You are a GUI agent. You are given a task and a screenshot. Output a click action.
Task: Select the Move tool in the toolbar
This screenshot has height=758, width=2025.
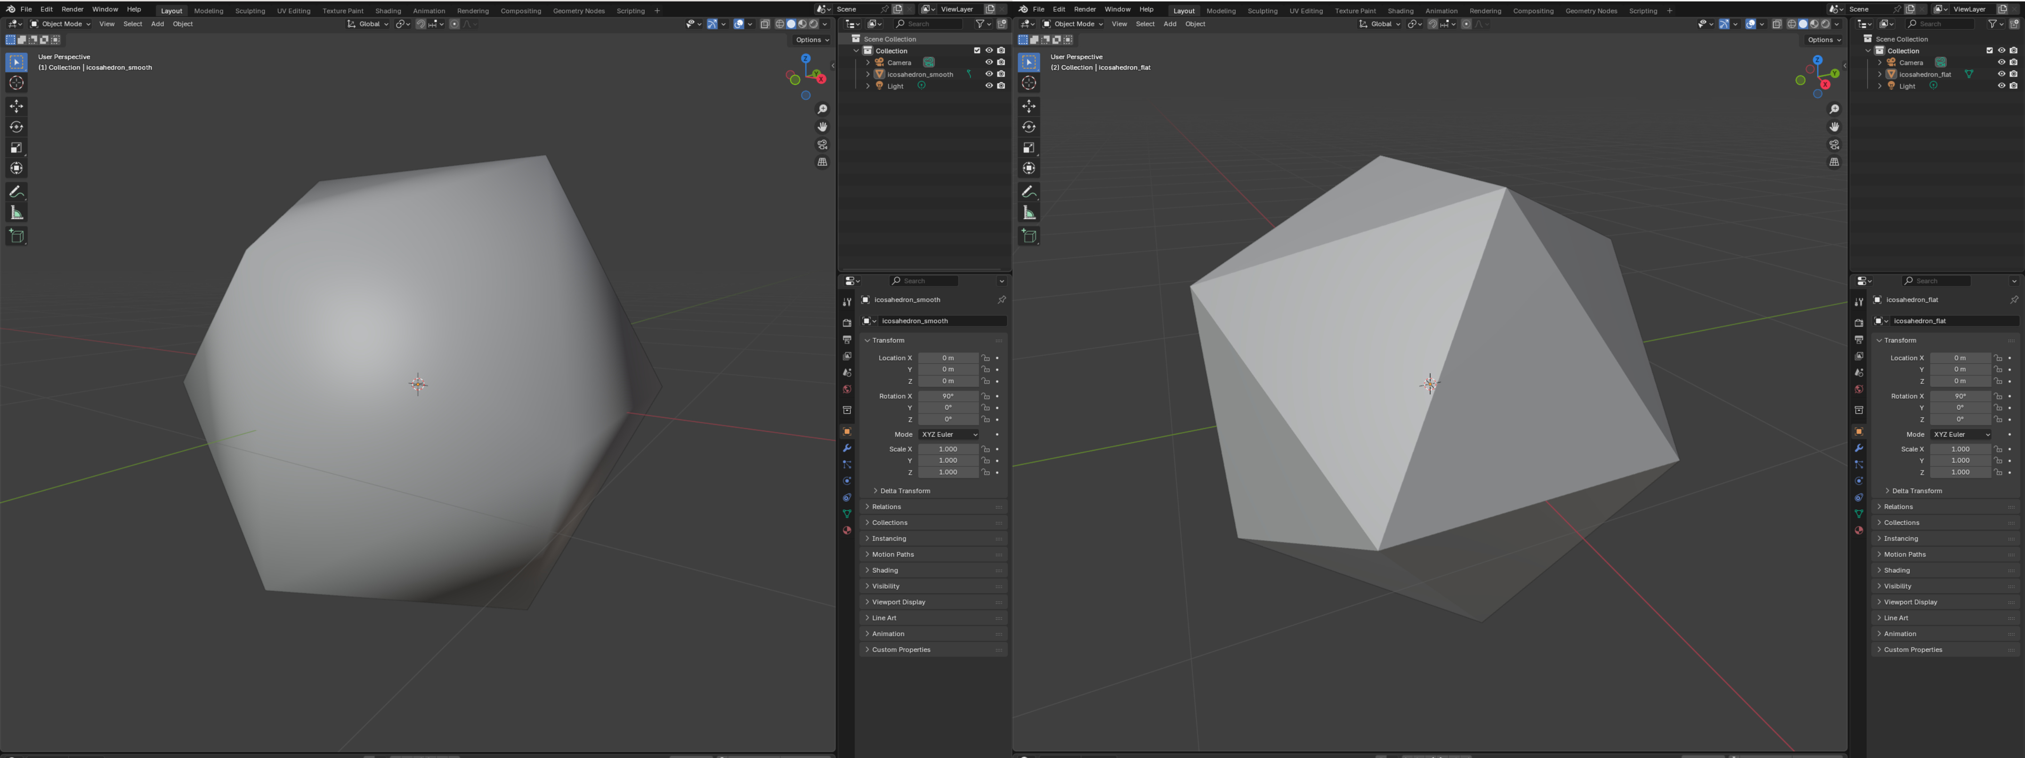(x=16, y=106)
